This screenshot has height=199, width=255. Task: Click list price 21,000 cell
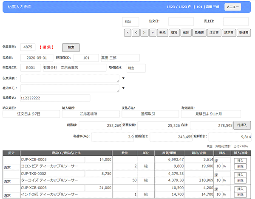click(x=99, y=188)
